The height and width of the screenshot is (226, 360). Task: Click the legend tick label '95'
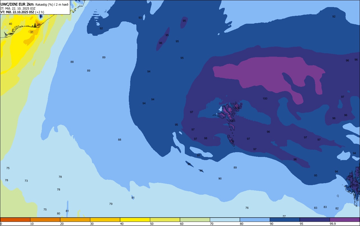301,224
